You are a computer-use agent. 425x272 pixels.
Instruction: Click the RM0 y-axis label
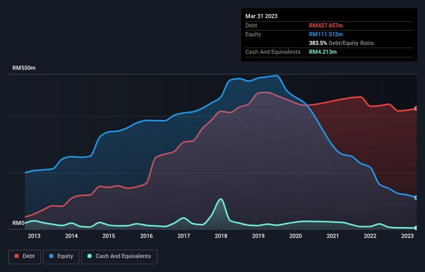click(x=19, y=223)
